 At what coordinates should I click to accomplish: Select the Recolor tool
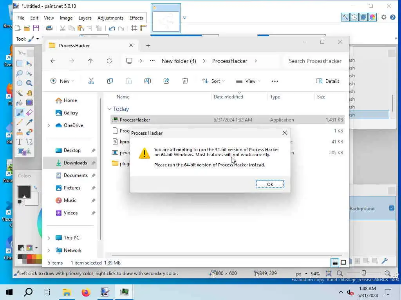29,132
